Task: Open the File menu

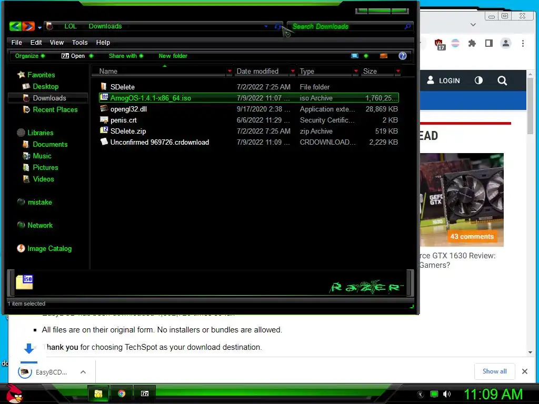Action: pos(16,42)
